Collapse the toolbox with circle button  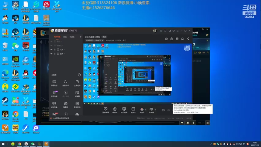coord(79,75)
